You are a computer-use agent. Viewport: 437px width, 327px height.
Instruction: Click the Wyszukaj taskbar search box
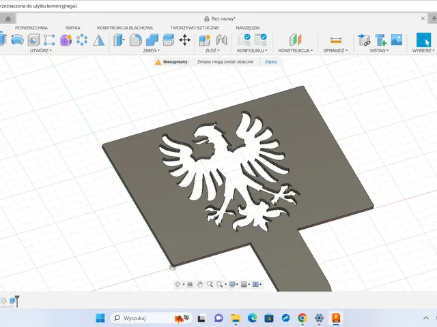point(152,318)
